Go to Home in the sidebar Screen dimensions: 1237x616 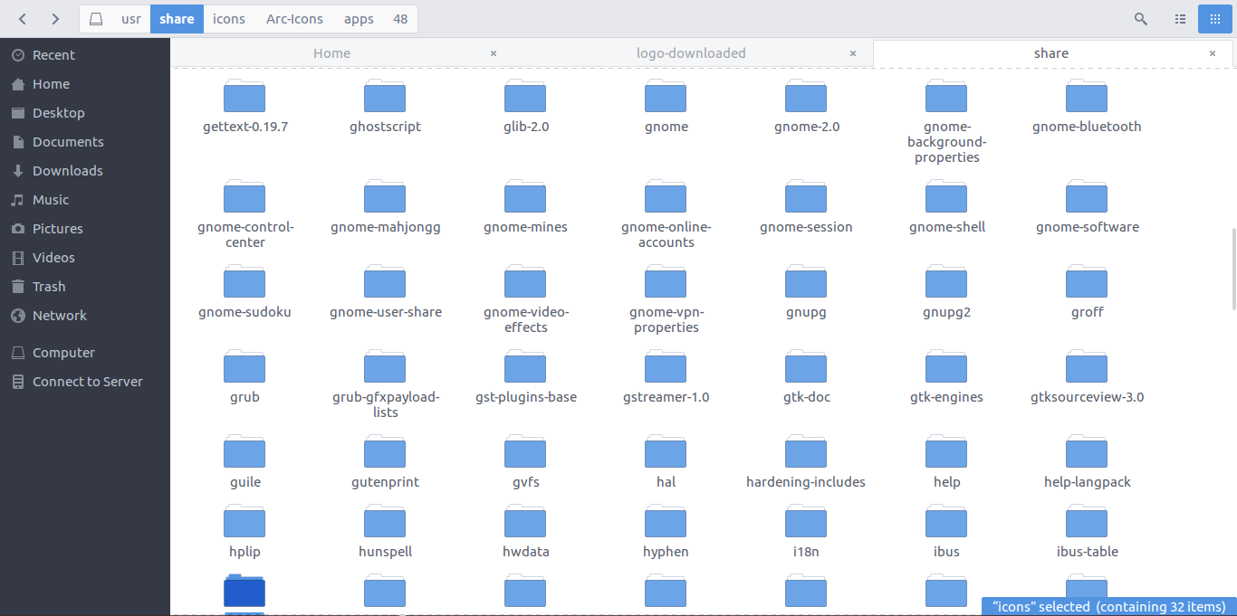click(x=85, y=84)
